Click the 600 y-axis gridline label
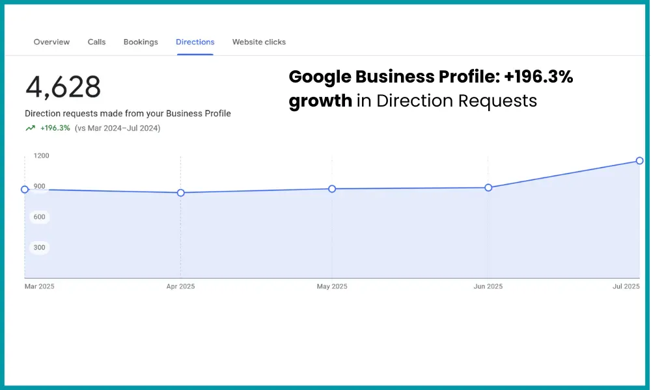The image size is (651, 390). tap(38, 216)
